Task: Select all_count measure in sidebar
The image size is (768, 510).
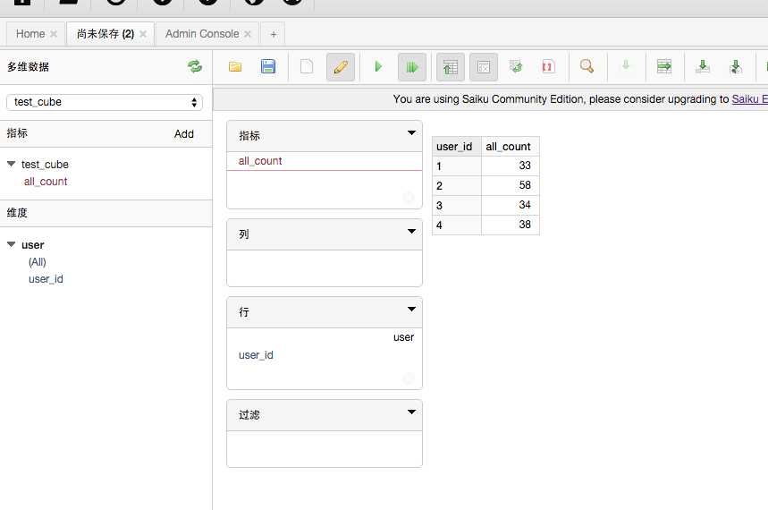Action: coord(46,182)
